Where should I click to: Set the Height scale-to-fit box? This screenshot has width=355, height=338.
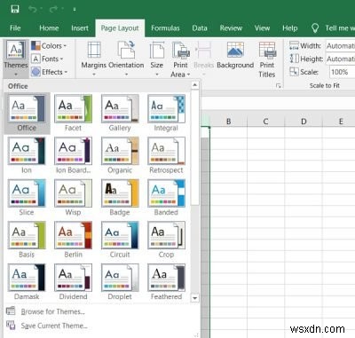[x=340, y=59]
